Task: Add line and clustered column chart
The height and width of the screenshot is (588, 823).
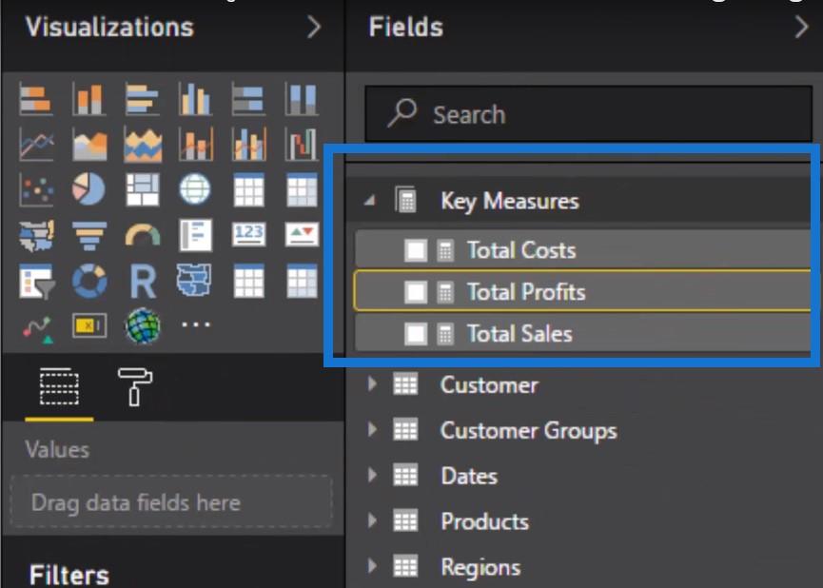Action: coord(248,145)
